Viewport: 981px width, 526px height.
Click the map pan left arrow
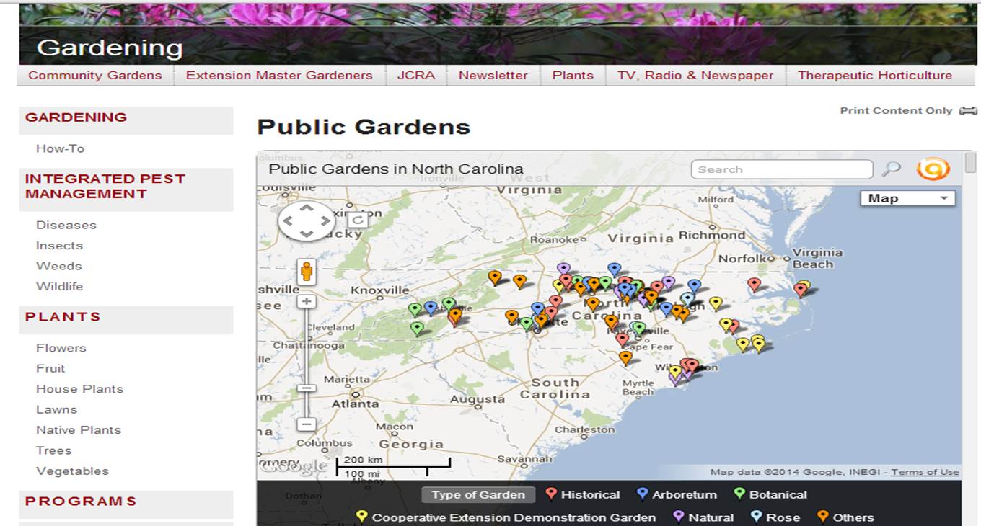pyautogui.click(x=288, y=220)
